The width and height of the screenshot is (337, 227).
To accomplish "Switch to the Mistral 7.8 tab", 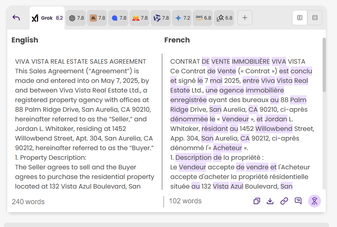I will pos(140,18).
